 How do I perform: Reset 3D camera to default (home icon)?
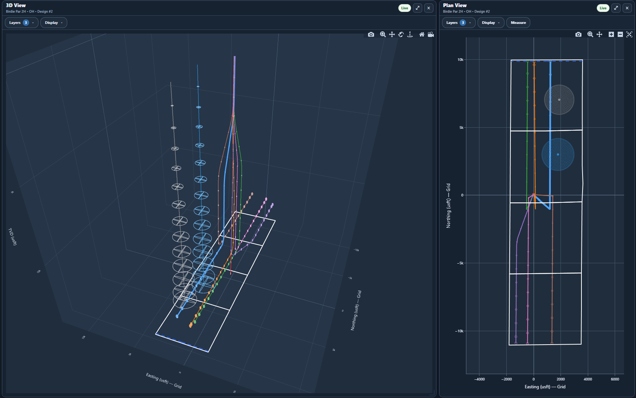tap(422, 34)
